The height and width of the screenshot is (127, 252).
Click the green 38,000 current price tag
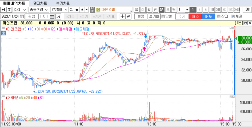coord(245,40)
